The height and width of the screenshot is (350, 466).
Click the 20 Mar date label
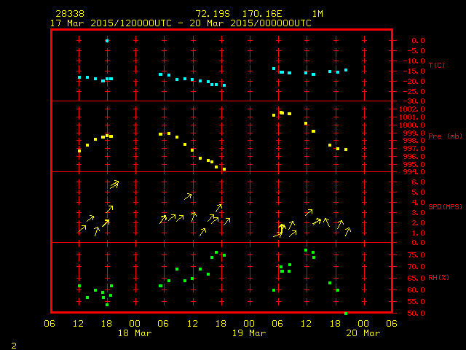tap(363, 332)
